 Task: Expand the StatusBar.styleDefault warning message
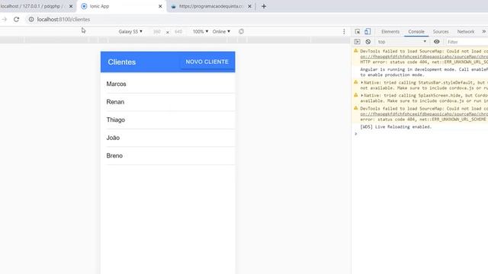[x=362, y=83]
